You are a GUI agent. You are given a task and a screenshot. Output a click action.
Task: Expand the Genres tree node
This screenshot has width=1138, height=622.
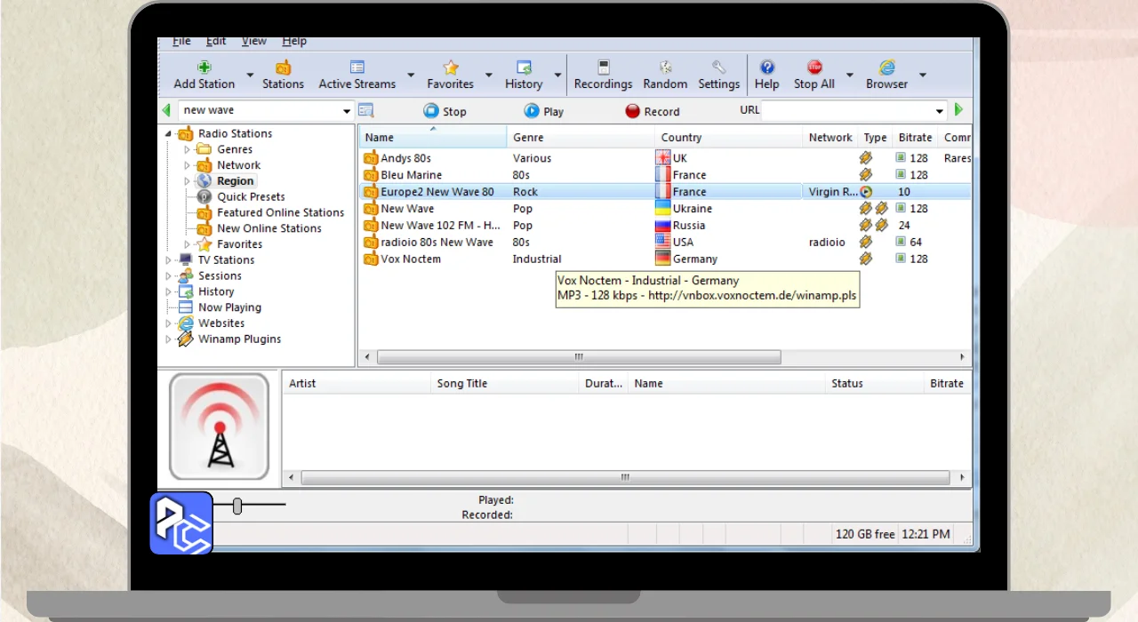187,149
